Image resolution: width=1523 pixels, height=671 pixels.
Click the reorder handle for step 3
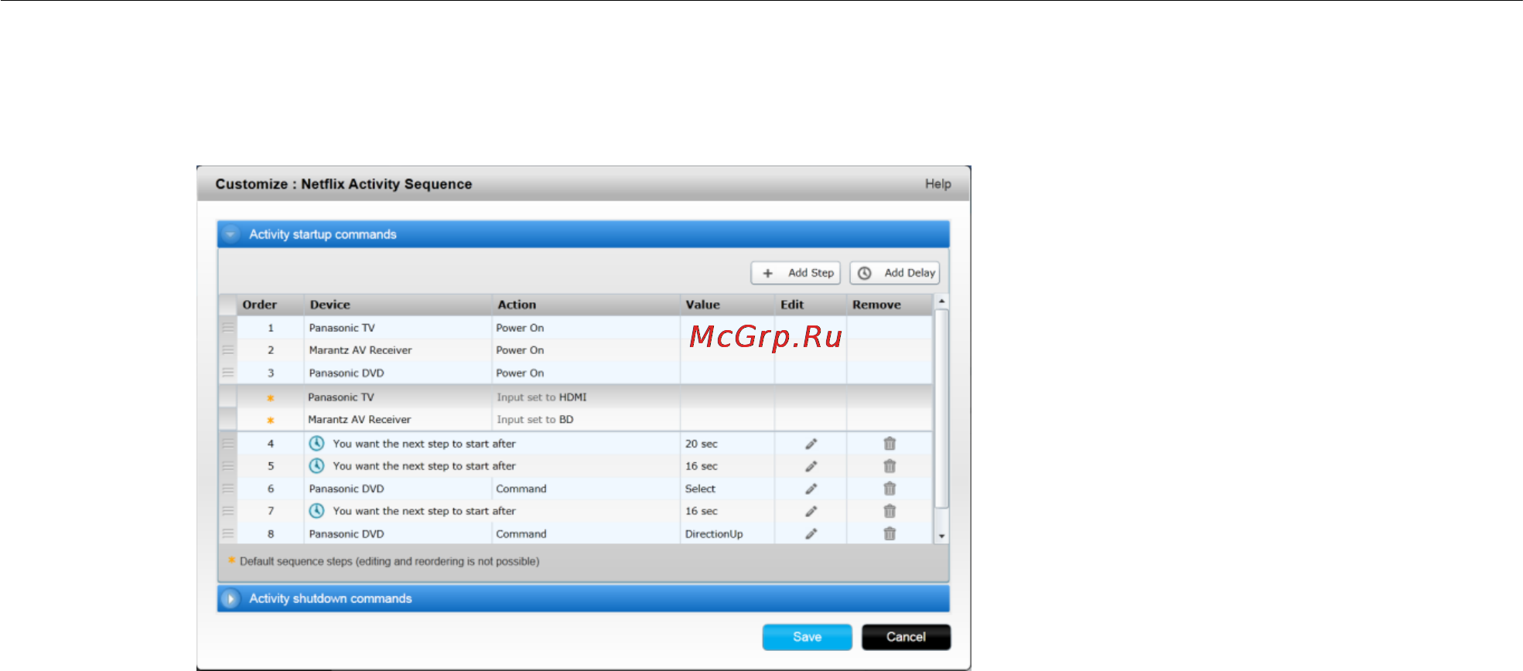click(228, 373)
